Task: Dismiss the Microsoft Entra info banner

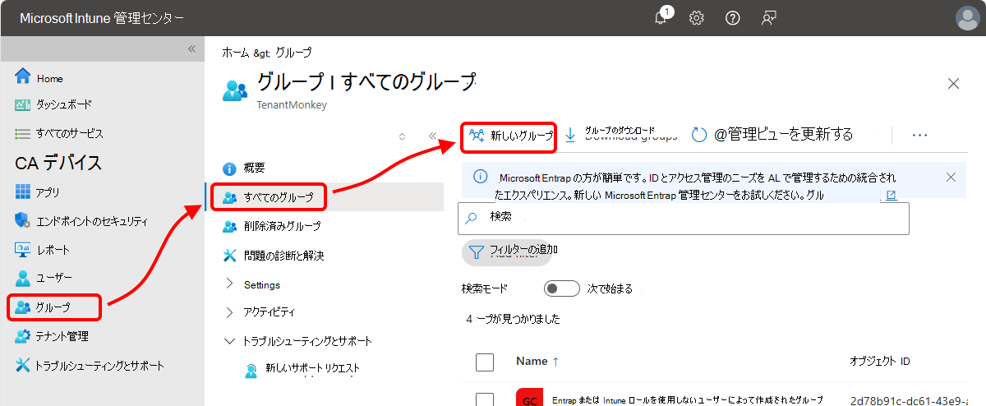Action: (951, 177)
